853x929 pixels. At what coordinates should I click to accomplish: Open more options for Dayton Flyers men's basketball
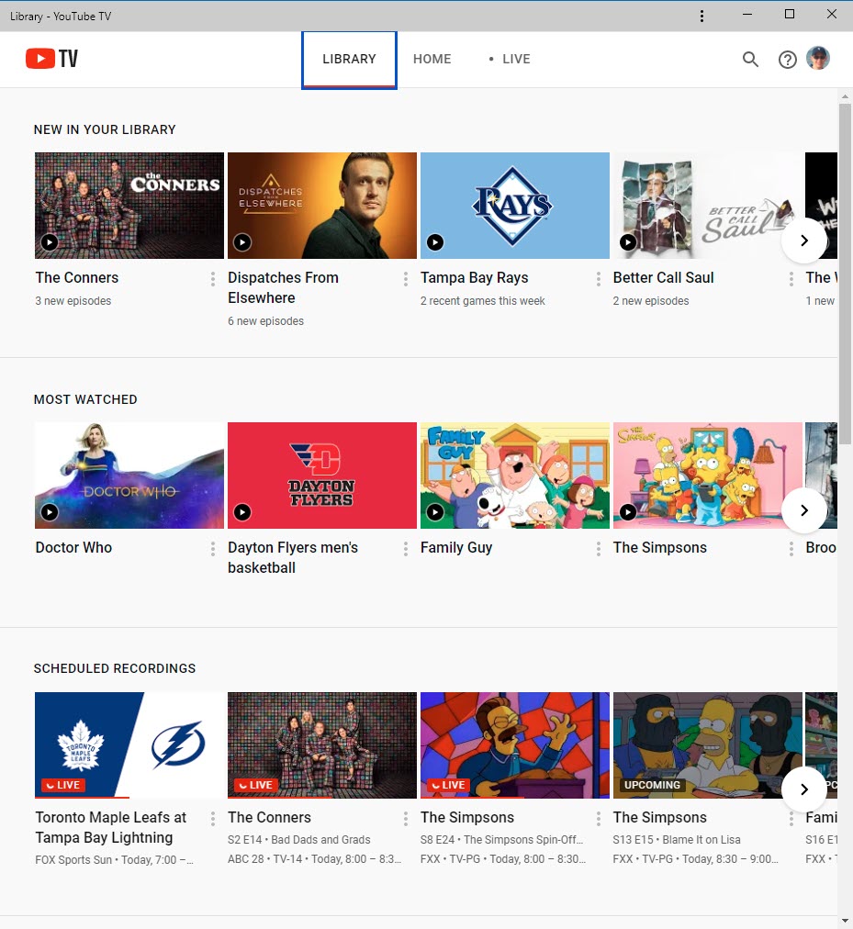[406, 549]
